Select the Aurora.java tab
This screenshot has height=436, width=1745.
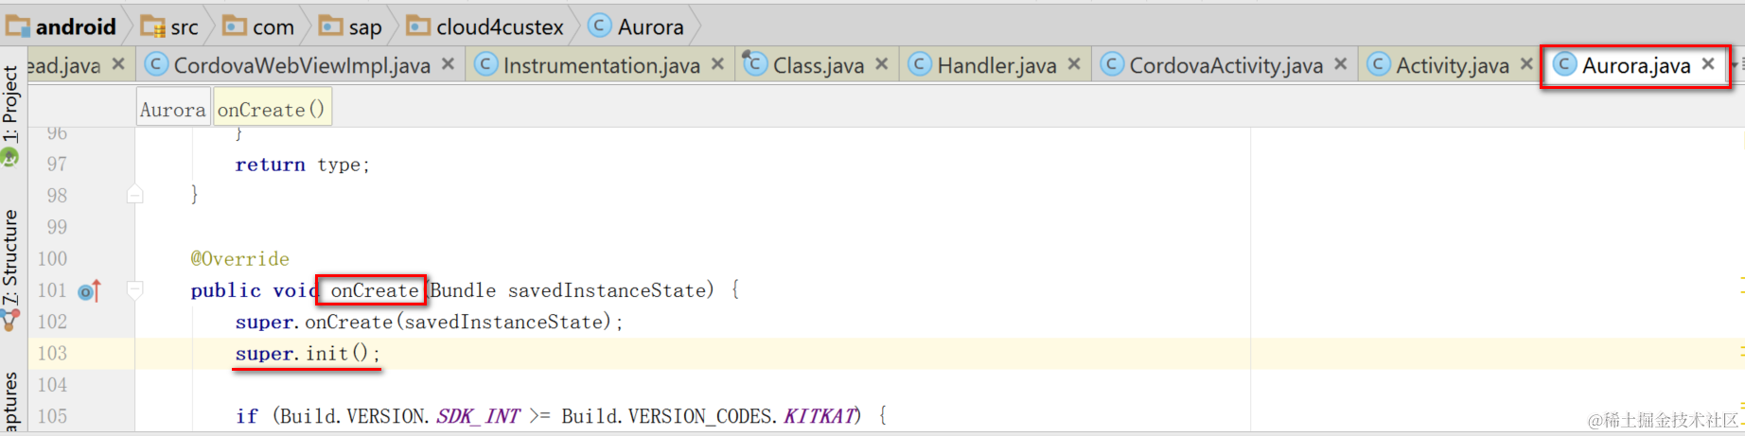pos(1636,65)
